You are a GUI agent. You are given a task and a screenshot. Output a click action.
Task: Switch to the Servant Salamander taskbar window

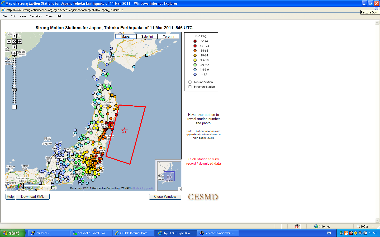point(218,233)
